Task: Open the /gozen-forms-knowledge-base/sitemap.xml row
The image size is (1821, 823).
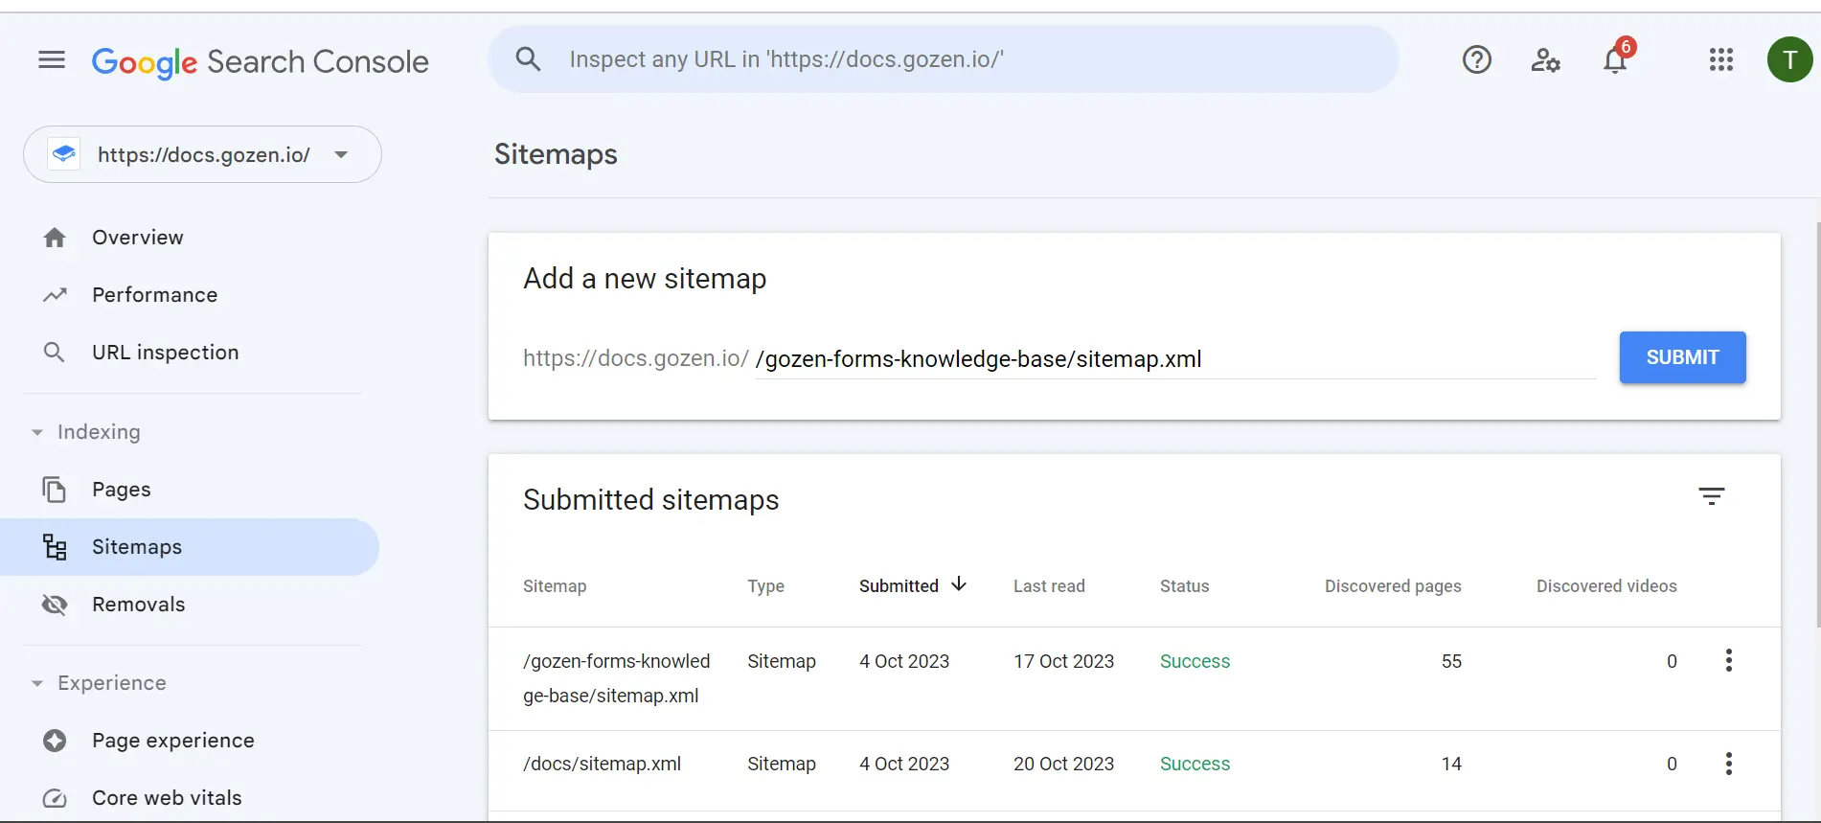Action: (1134, 678)
